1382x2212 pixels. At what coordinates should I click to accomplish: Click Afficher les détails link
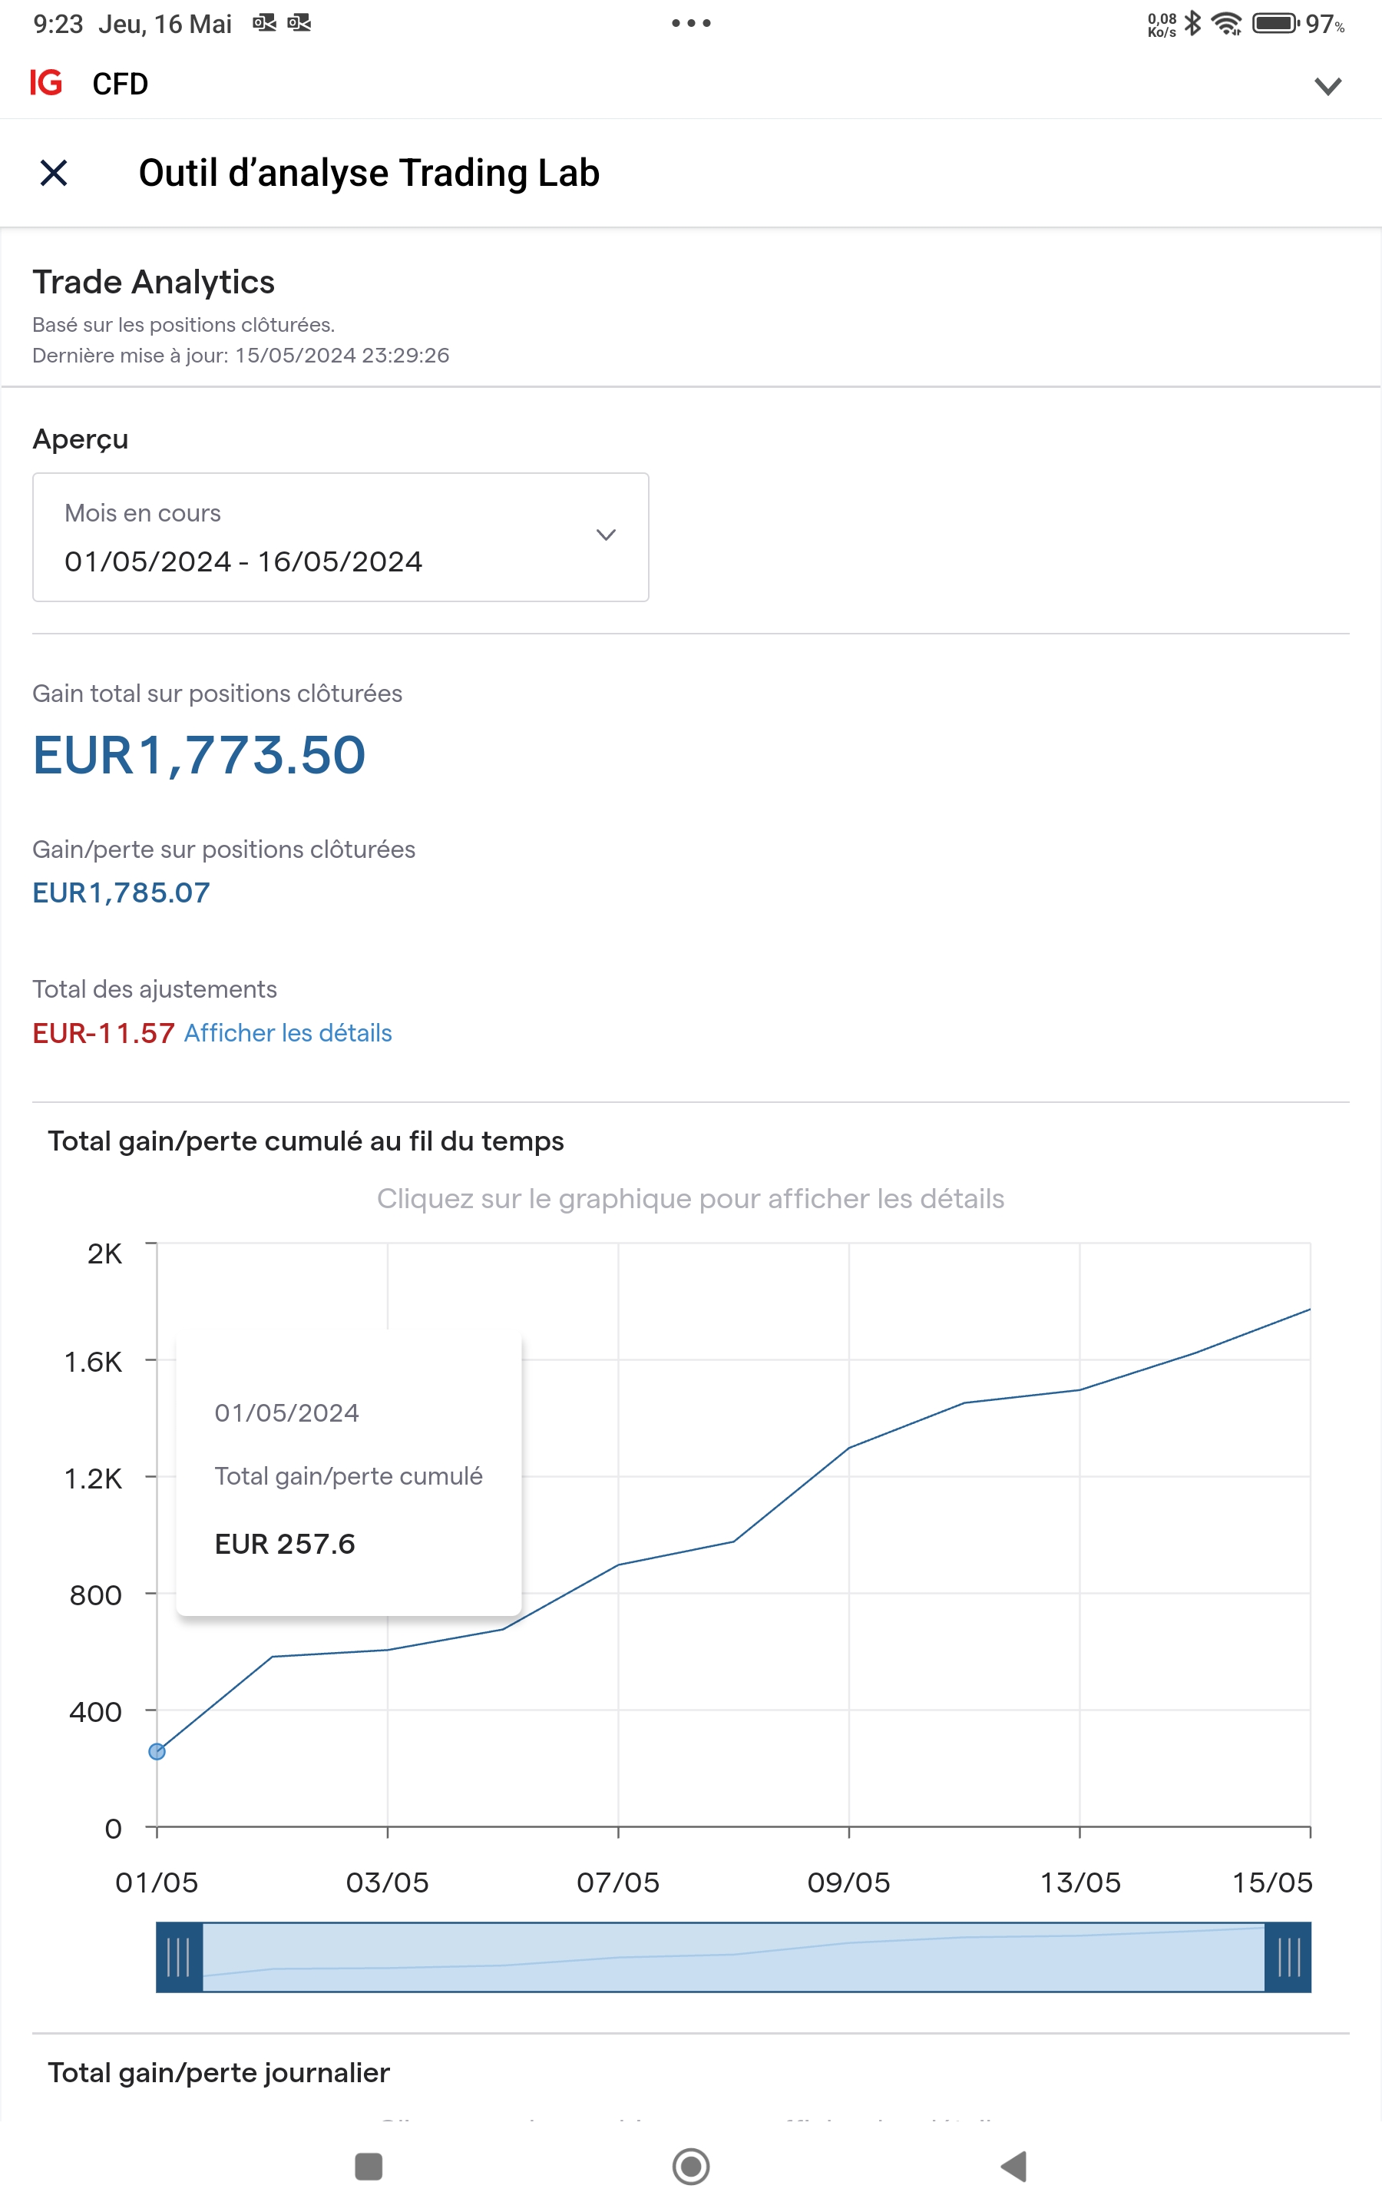288,1033
